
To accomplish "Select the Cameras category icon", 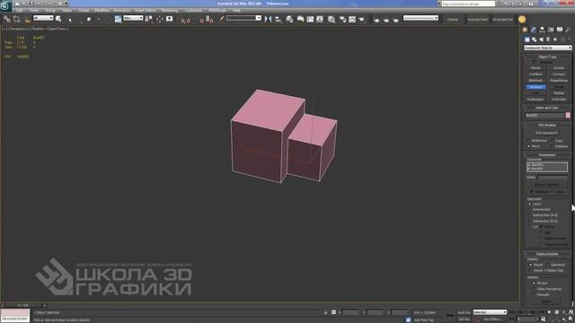I will click(548, 39).
